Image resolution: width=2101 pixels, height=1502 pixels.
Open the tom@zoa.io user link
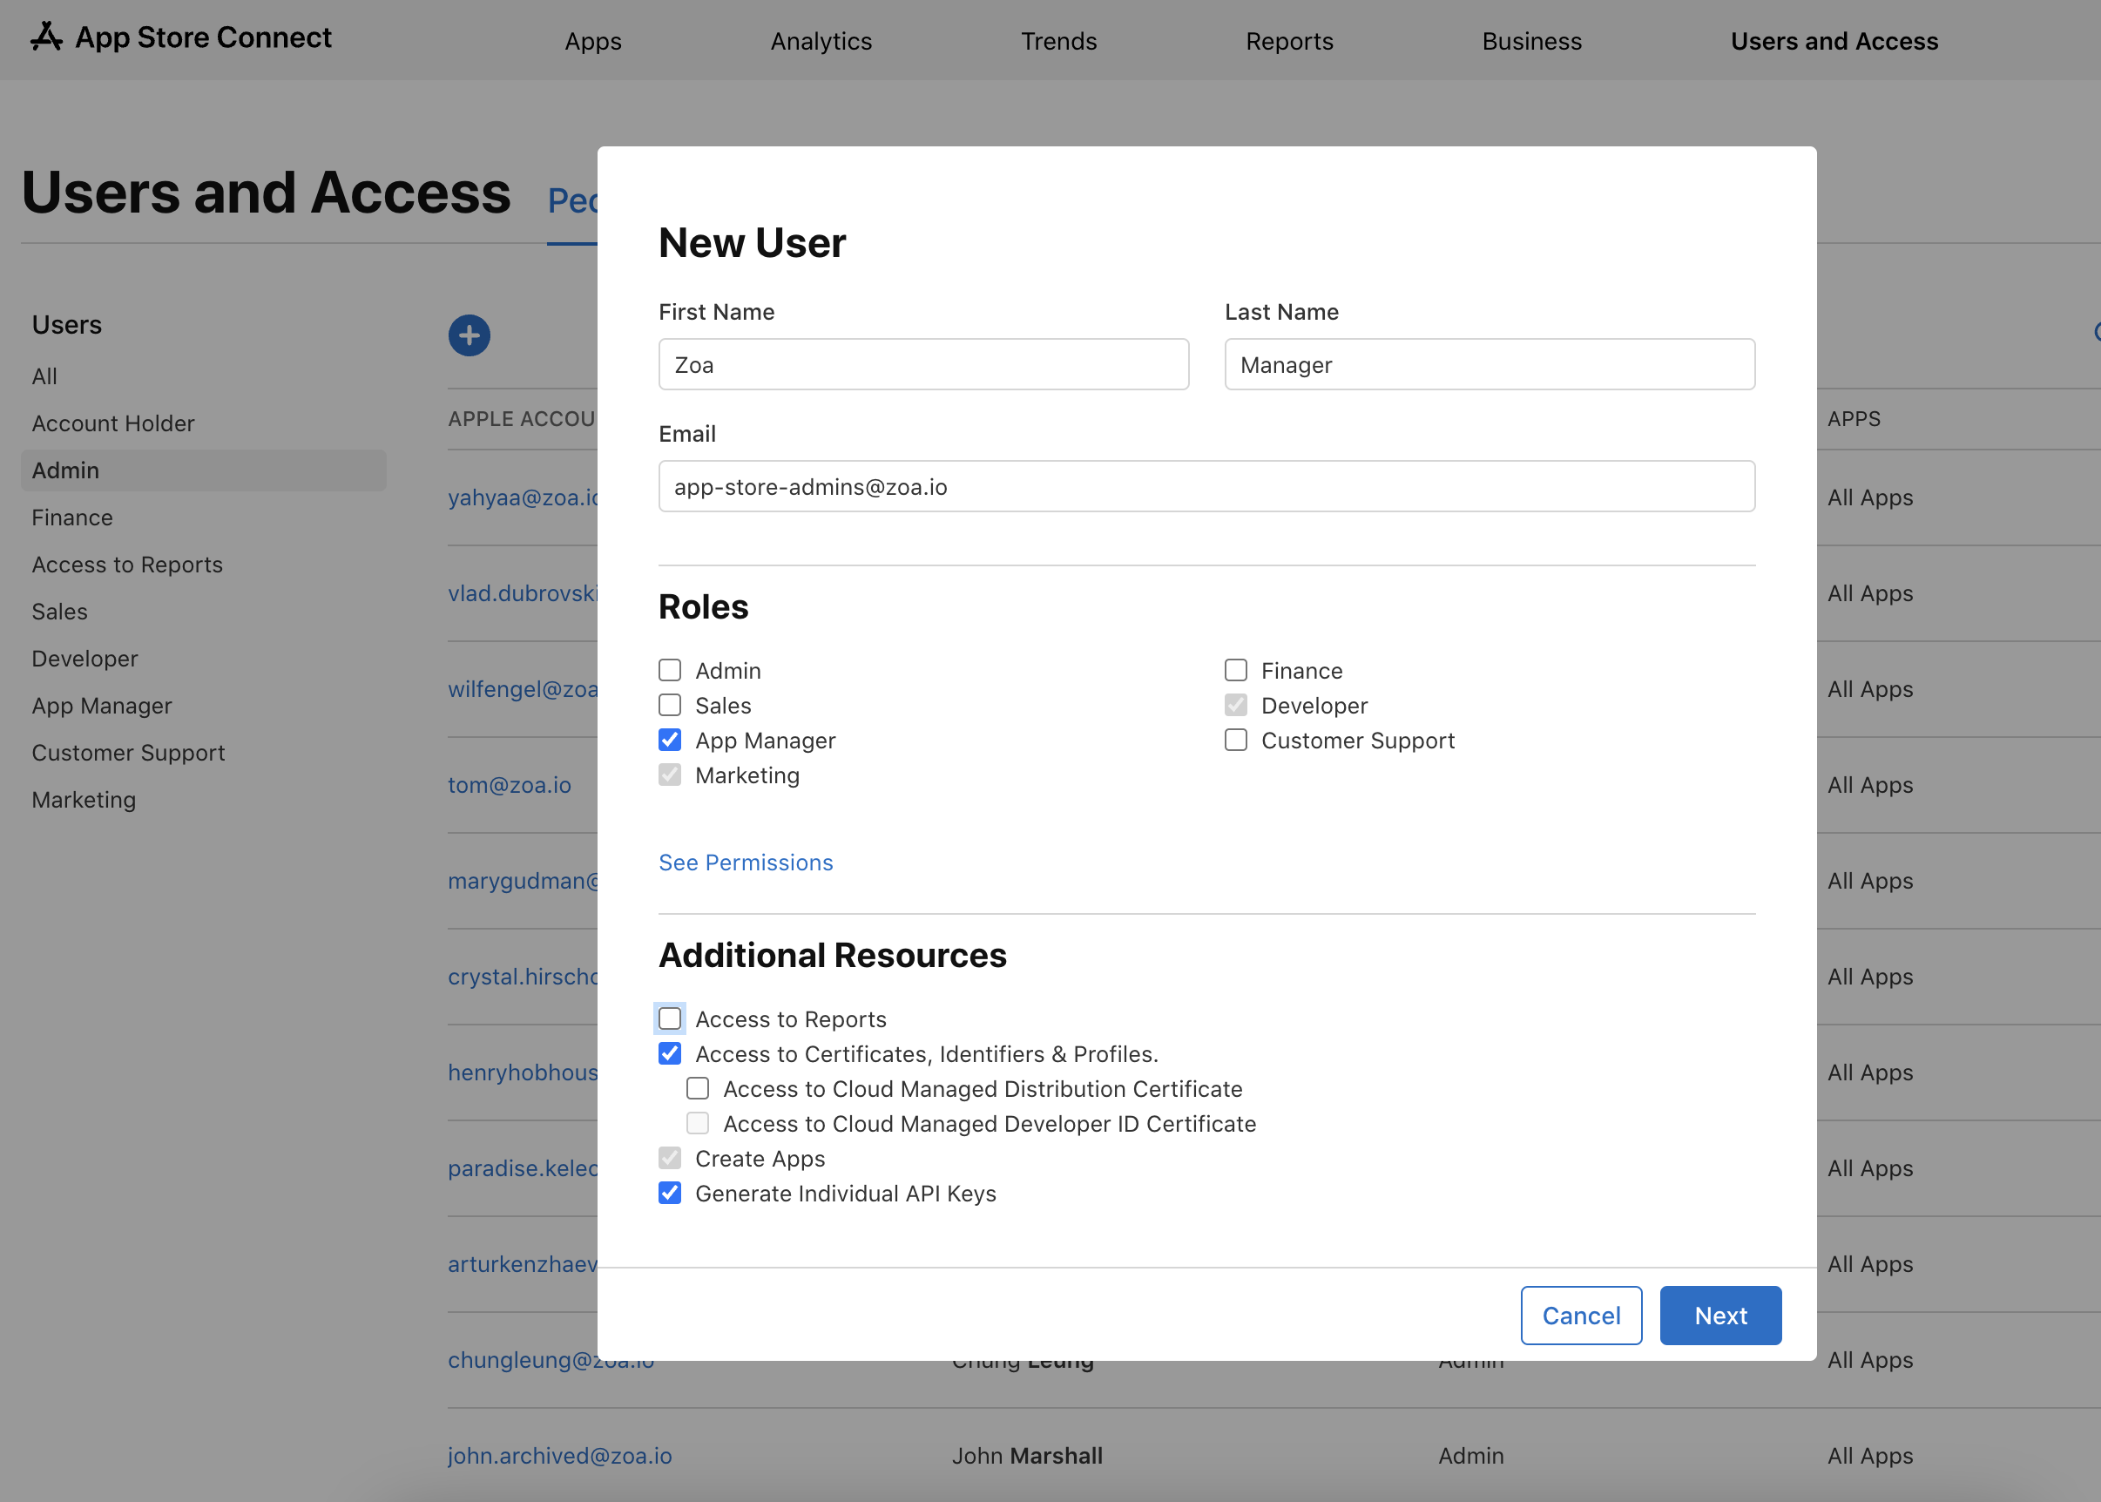tap(510, 785)
